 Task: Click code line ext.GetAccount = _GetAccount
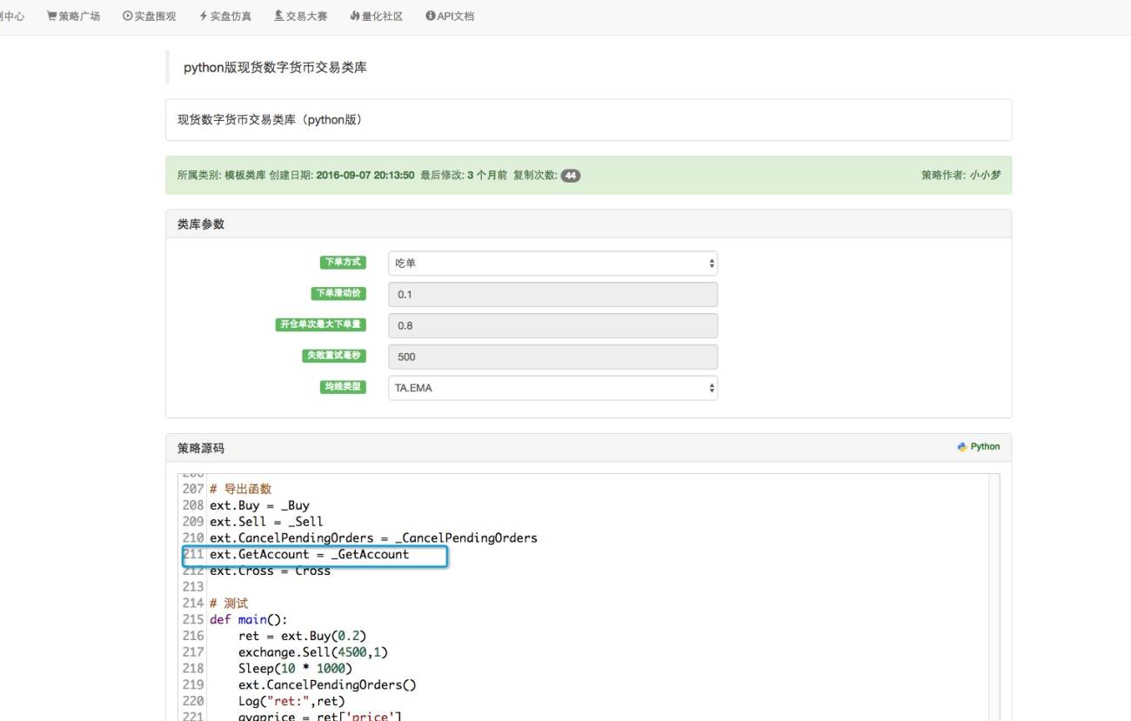309,554
